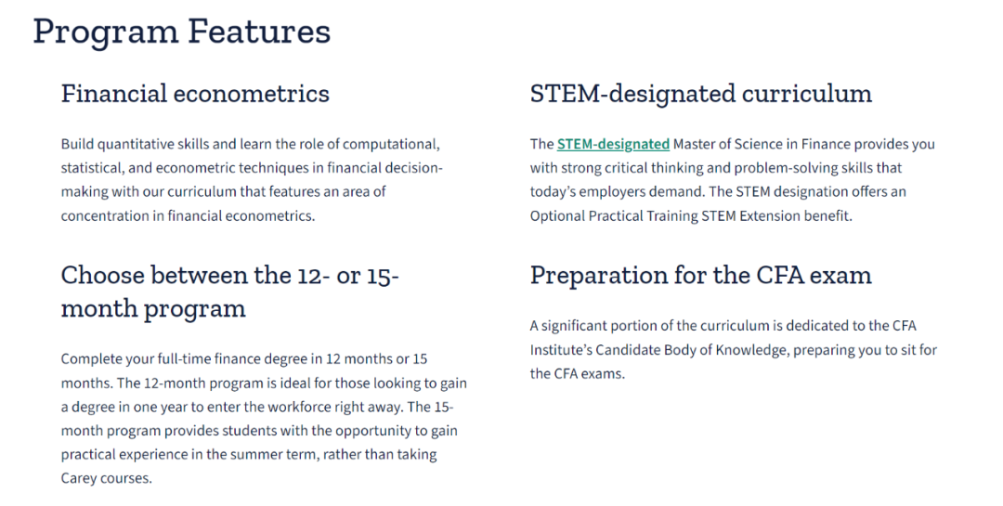Viewport: 1003px width, 506px height.
Task: Click the 12- or 15-month program heading
Action: point(229,292)
